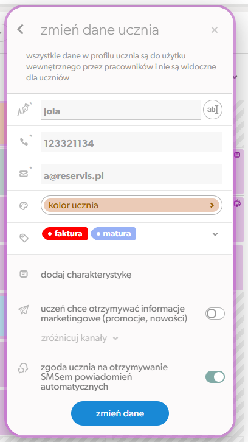Viewport: 248px width, 442px height.
Task: Click dodaj charakterystykę link
Action: point(86,275)
